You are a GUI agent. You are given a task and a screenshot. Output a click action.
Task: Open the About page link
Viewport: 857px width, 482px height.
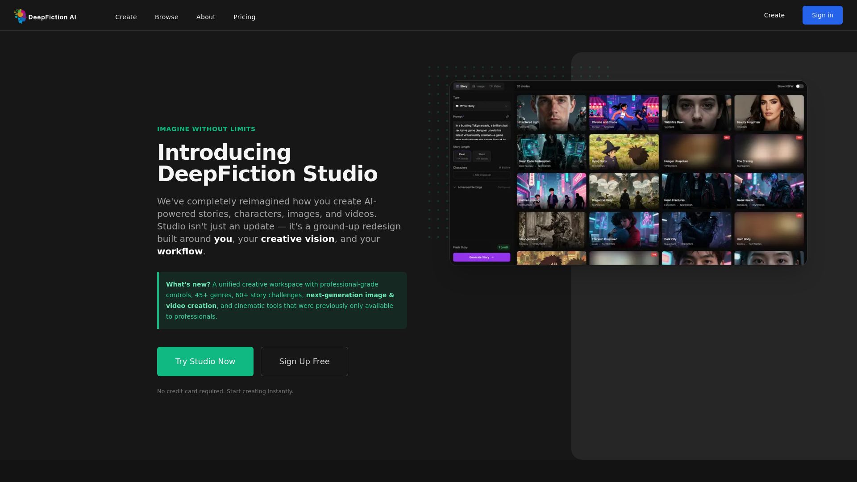point(206,17)
